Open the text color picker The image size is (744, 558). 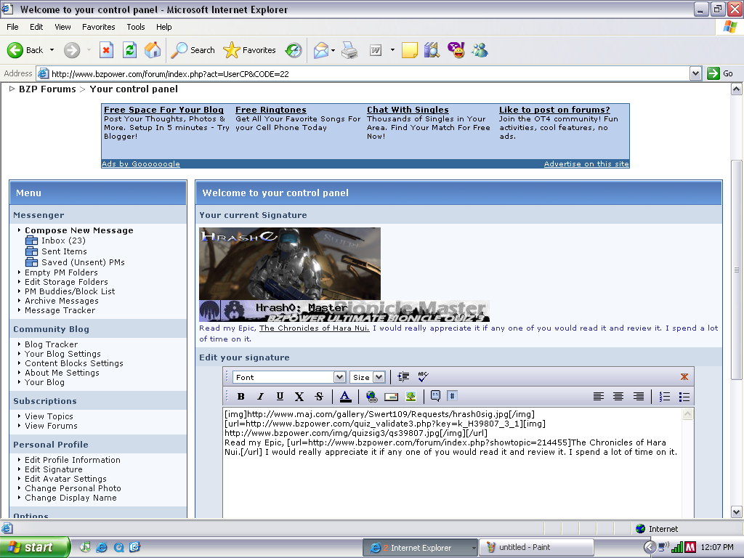[345, 397]
